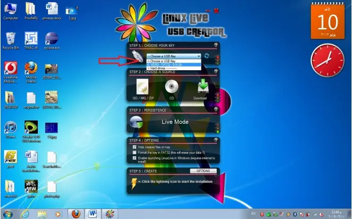Open the Recycle Bin desktop icon
This screenshot has width=352, height=219.
coord(11,41)
